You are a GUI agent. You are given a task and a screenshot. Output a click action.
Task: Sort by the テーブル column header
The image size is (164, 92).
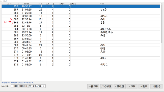click(x=41, y=4)
